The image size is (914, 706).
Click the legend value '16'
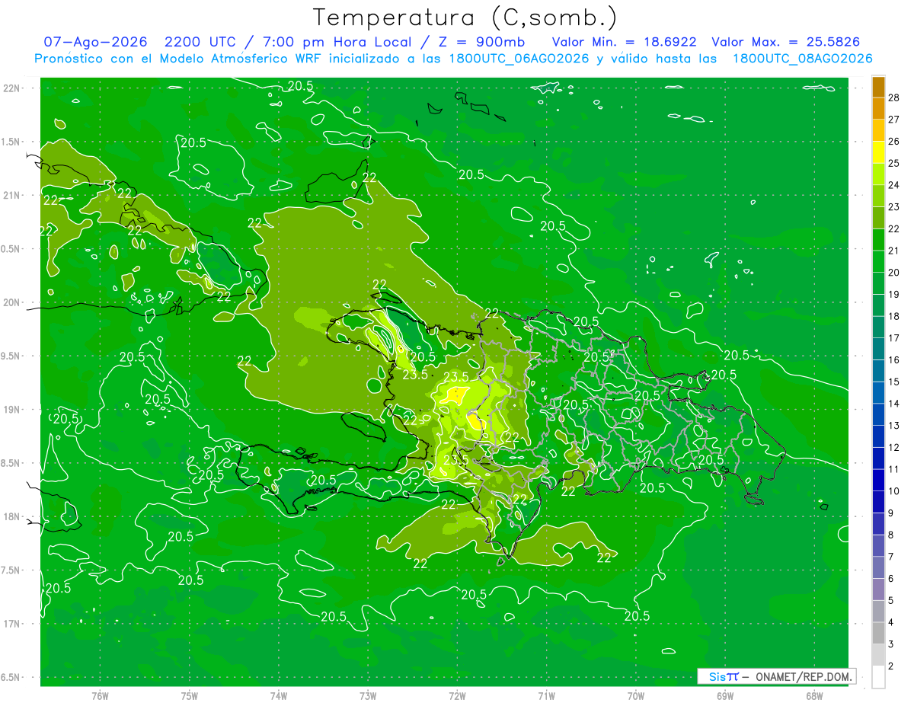[x=895, y=360]
